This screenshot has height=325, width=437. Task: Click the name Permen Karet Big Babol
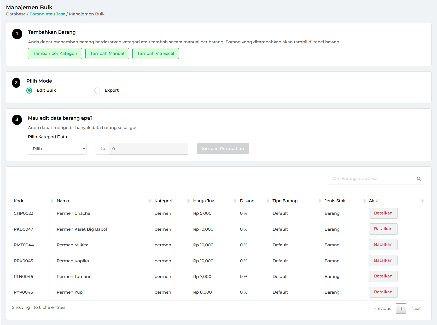(82, 229)
